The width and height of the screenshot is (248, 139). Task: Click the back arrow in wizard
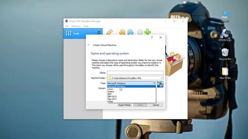89,45
